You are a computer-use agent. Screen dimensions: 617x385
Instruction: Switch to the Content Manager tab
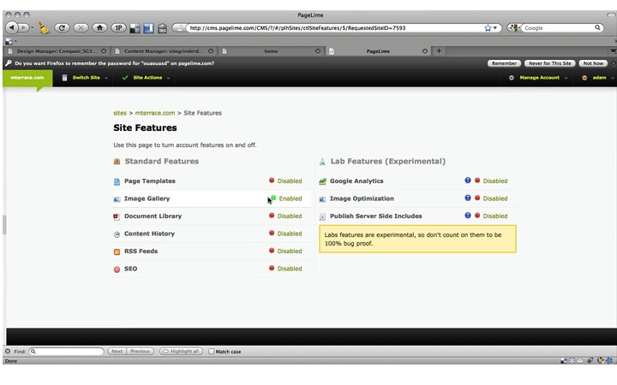point(164,51)
